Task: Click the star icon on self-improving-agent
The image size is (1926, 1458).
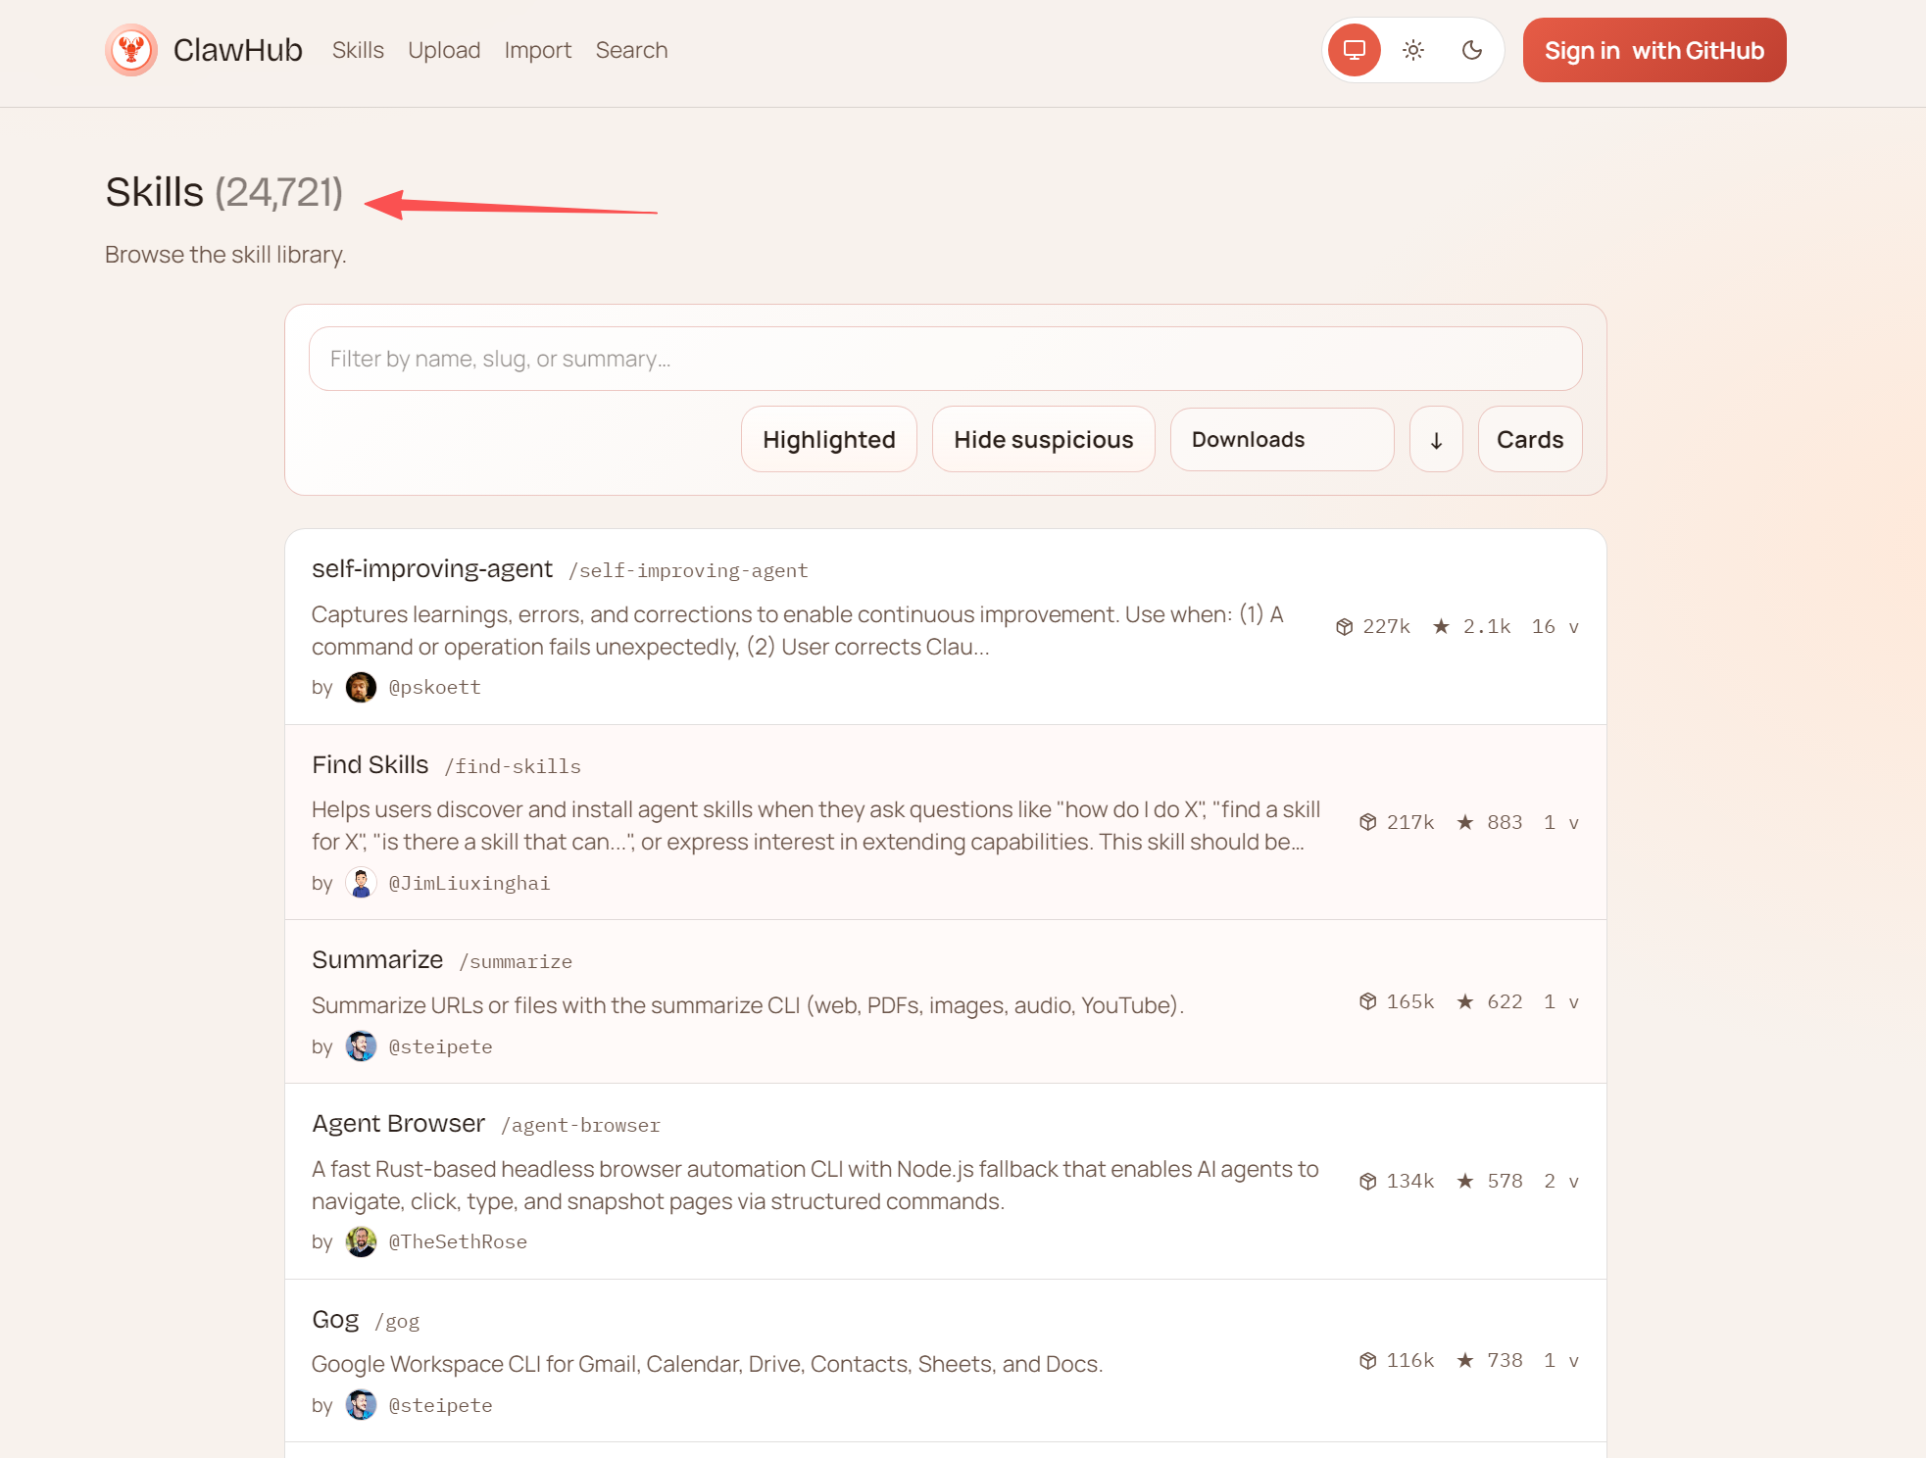Action: click(x=1441, y=626)
